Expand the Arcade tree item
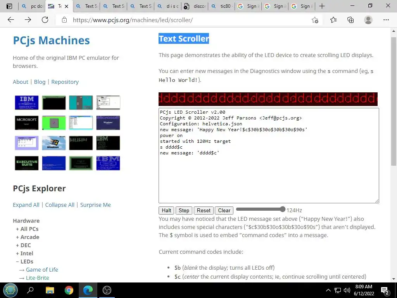This screenshot has width=397, height=298. (x=28, y=237)
